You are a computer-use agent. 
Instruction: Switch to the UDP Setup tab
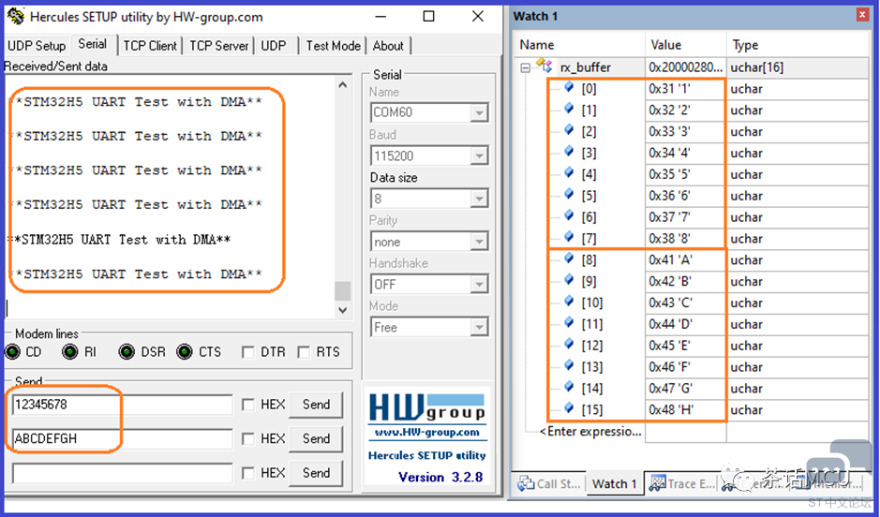tap(37, 46)
